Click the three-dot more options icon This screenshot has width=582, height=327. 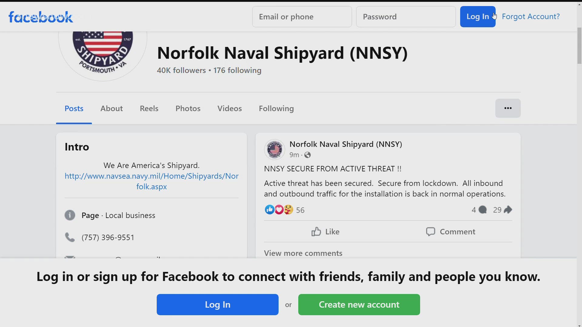[x=508, y=108]
